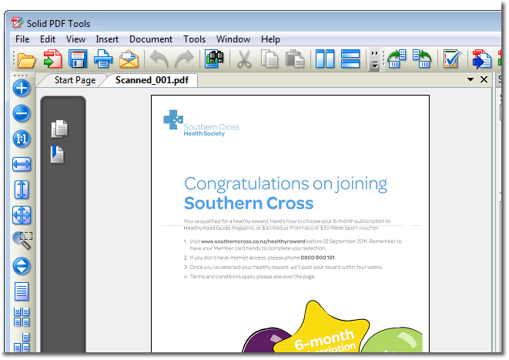Select Fit Width double-arrow icon
Viewport: 509px width, 360px height.
[x=22, y=164]
